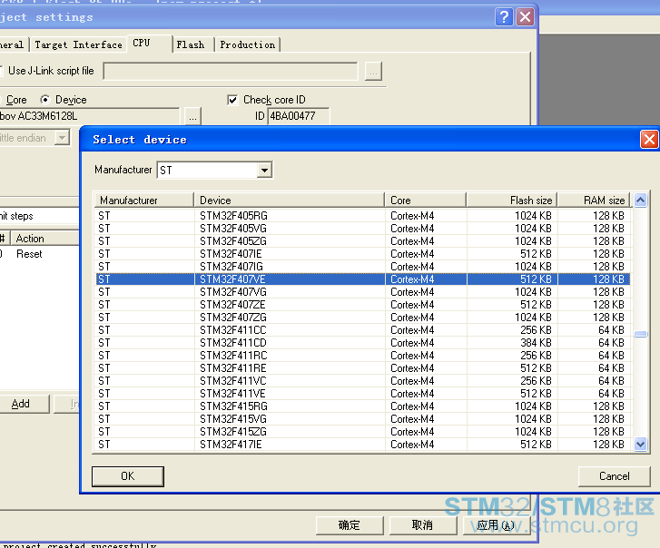Select the STM32F417IE device row
Image resolution: width=660 pixels, height=548 pixels.
point(363,445)
